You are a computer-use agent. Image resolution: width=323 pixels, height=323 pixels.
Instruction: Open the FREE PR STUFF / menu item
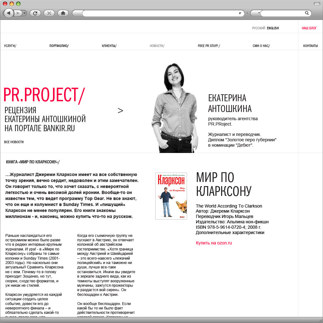click(209, 46)
